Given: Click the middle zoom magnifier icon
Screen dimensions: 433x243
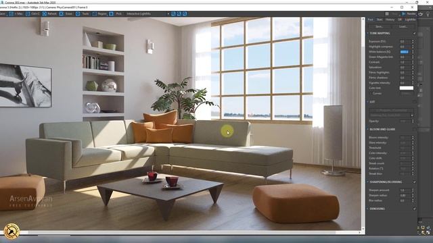Looking at the screenshot, I should pos(179,13).
